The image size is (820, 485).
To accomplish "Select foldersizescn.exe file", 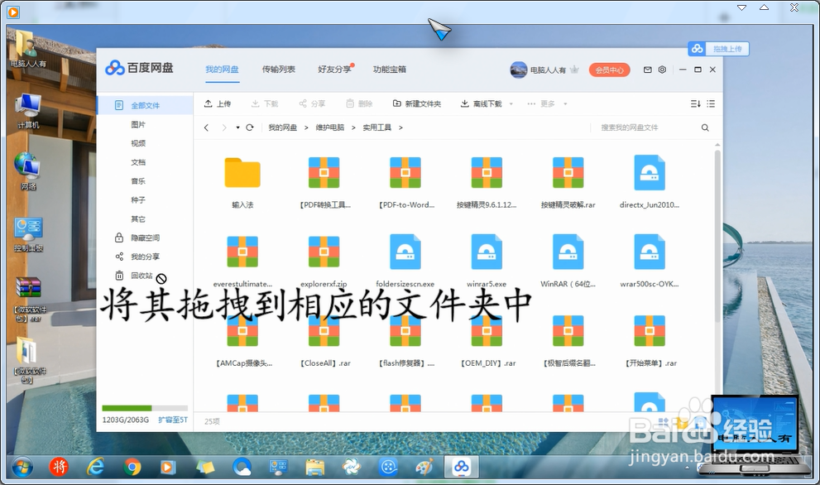I will (x=405, y=252).
